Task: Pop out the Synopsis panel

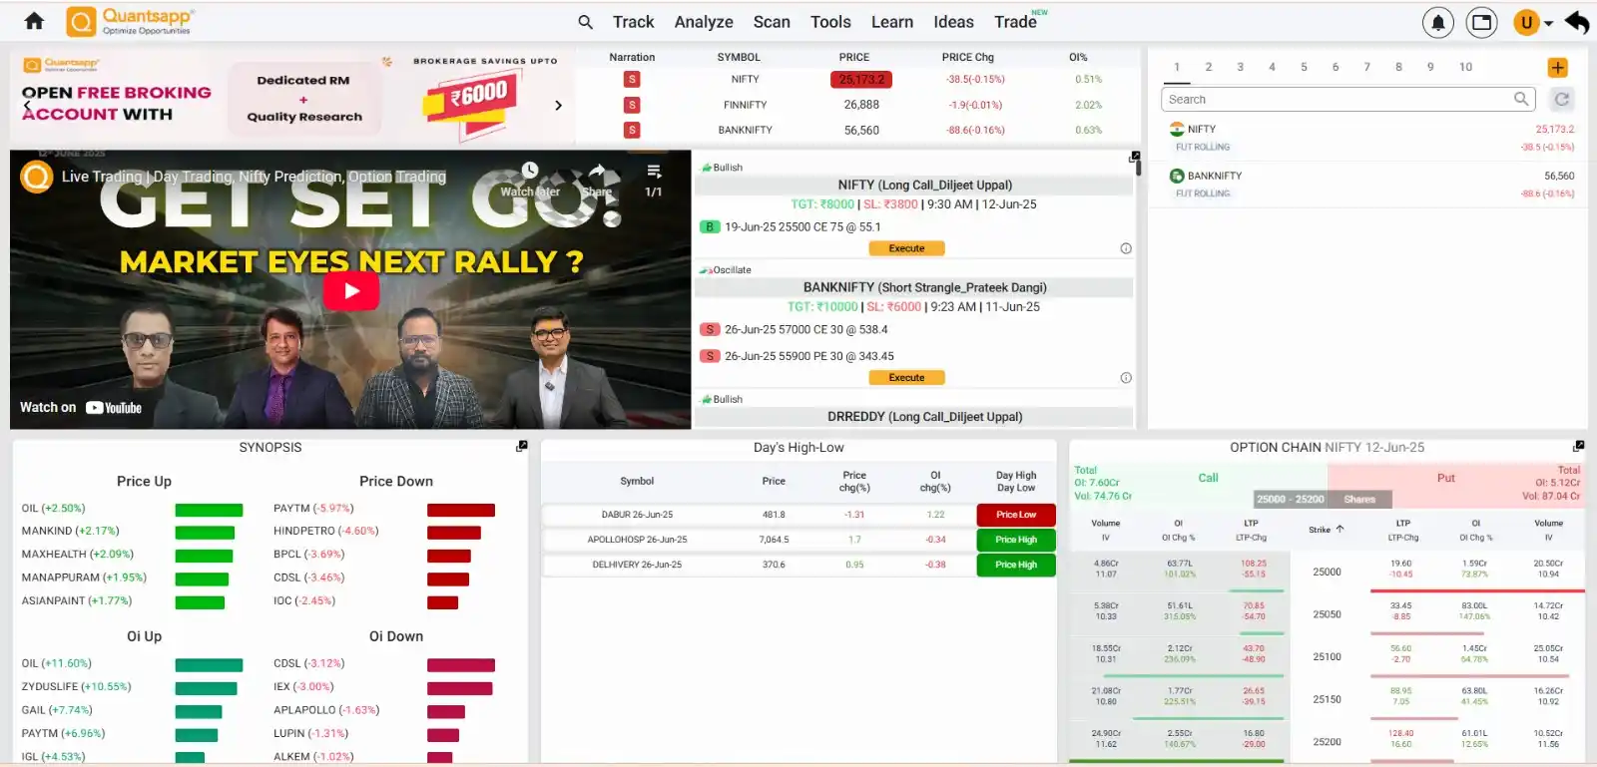Action: click(x=521, y=446)
